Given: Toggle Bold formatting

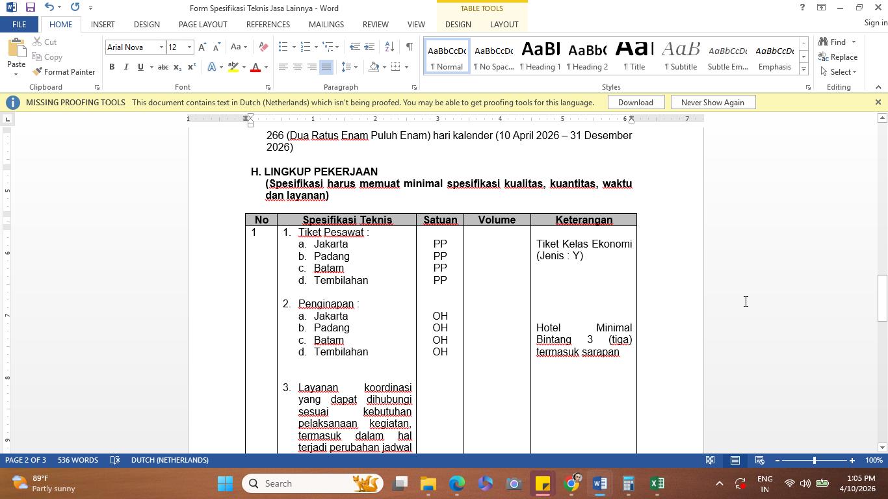Looking at the screenshot, I should coord(112,67).
